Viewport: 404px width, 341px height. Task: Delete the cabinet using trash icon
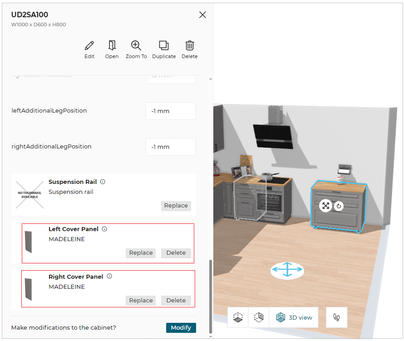190,46
